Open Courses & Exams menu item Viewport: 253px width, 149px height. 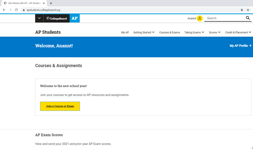coord(169,32)
